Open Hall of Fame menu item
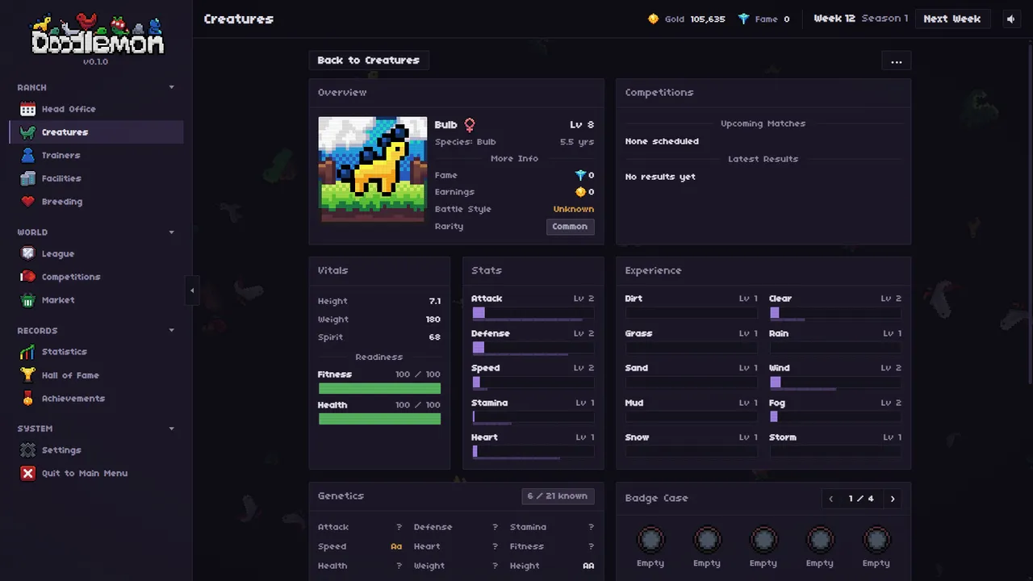Image resolution: width=1033 pixels, height=581 pixels. pyautogui.click(x=97, y=375)
